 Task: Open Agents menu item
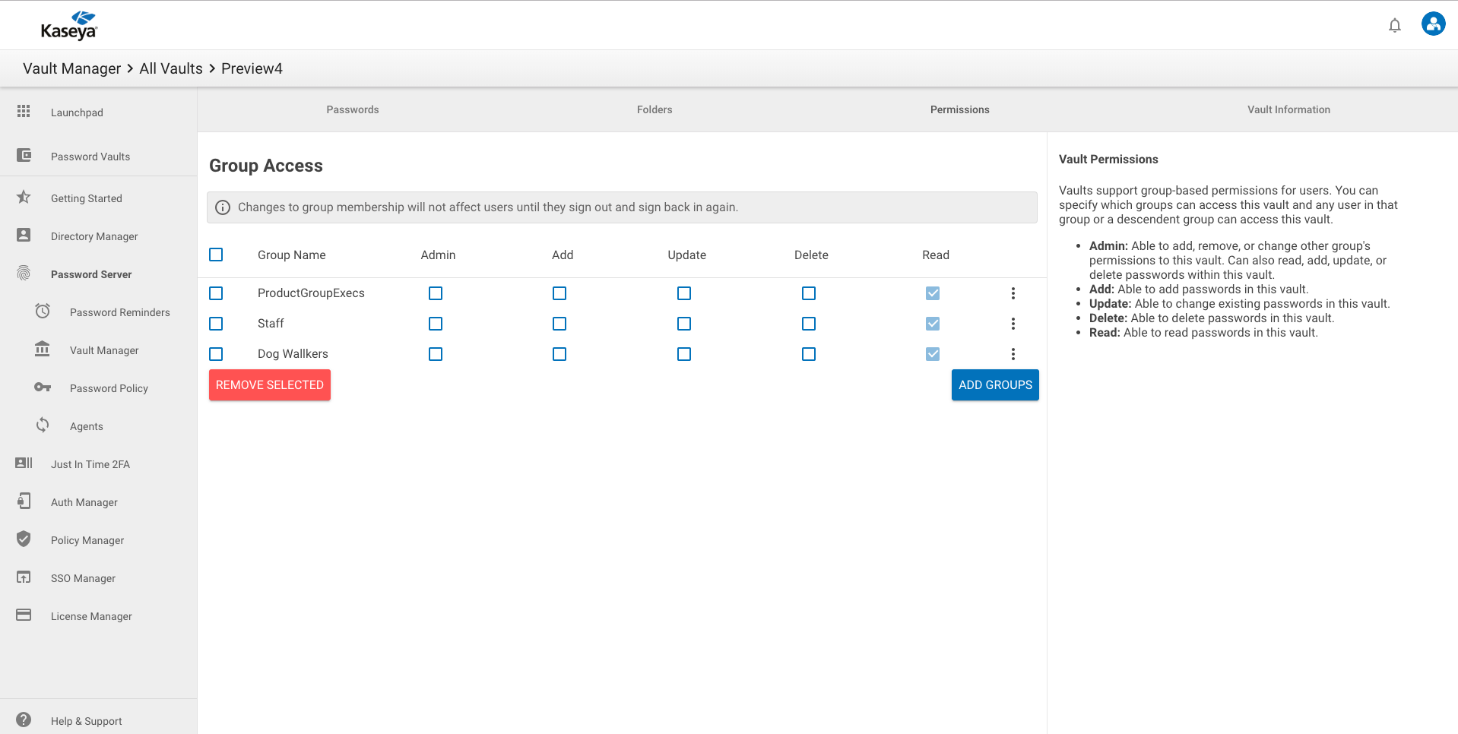tap(87, 426)
